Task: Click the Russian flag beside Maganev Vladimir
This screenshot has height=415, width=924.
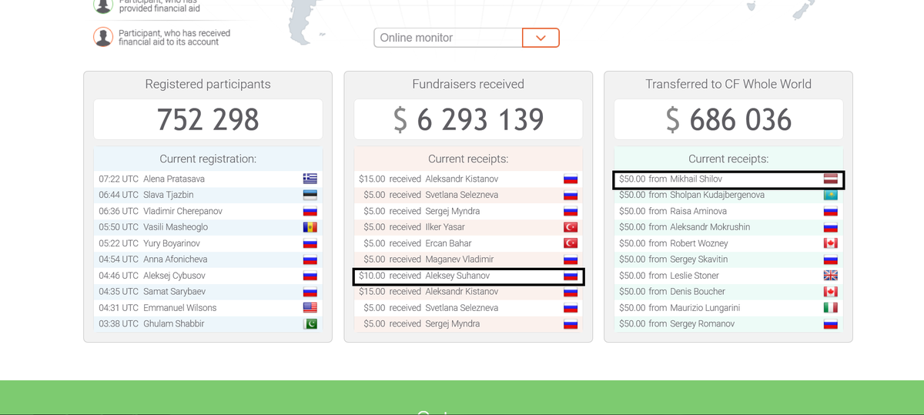Action: (x=571, y=259)
